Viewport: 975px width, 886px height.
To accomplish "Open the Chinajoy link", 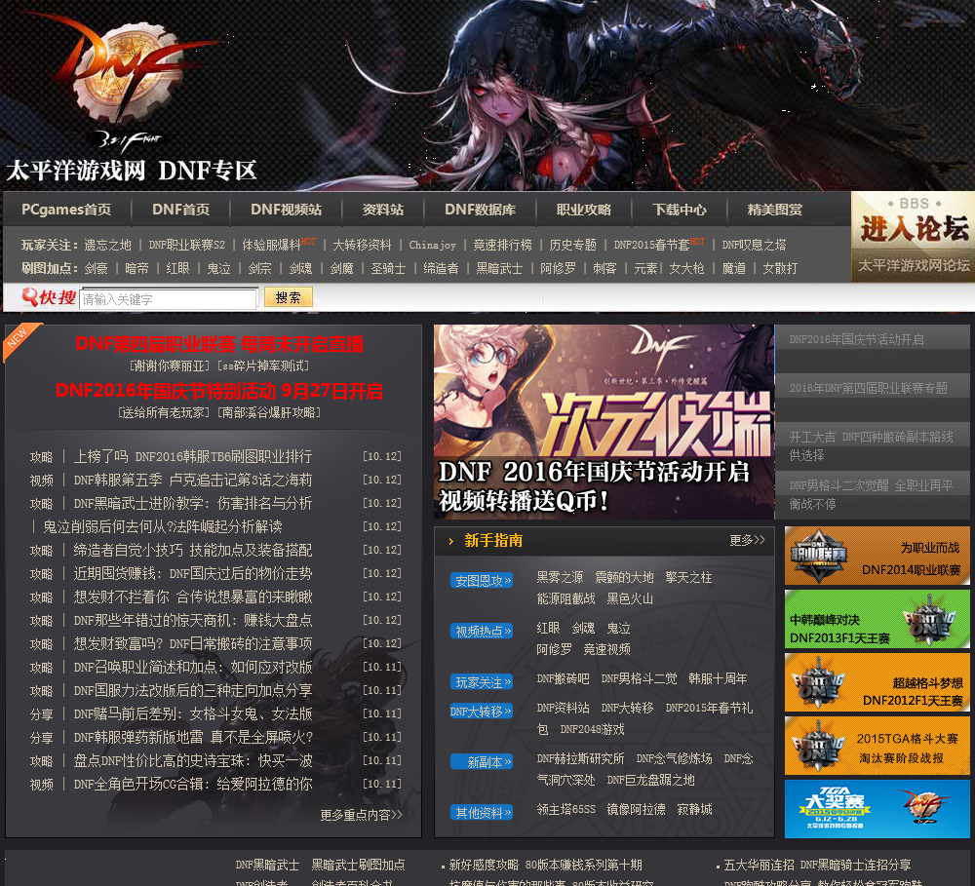I will 432,245.
